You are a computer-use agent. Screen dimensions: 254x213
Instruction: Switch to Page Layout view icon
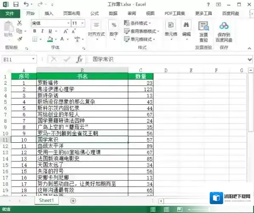click(166, 209)
